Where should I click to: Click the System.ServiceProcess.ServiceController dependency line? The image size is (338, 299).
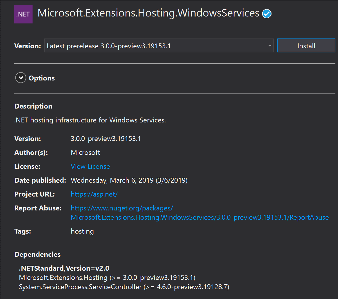pos(124,287)
